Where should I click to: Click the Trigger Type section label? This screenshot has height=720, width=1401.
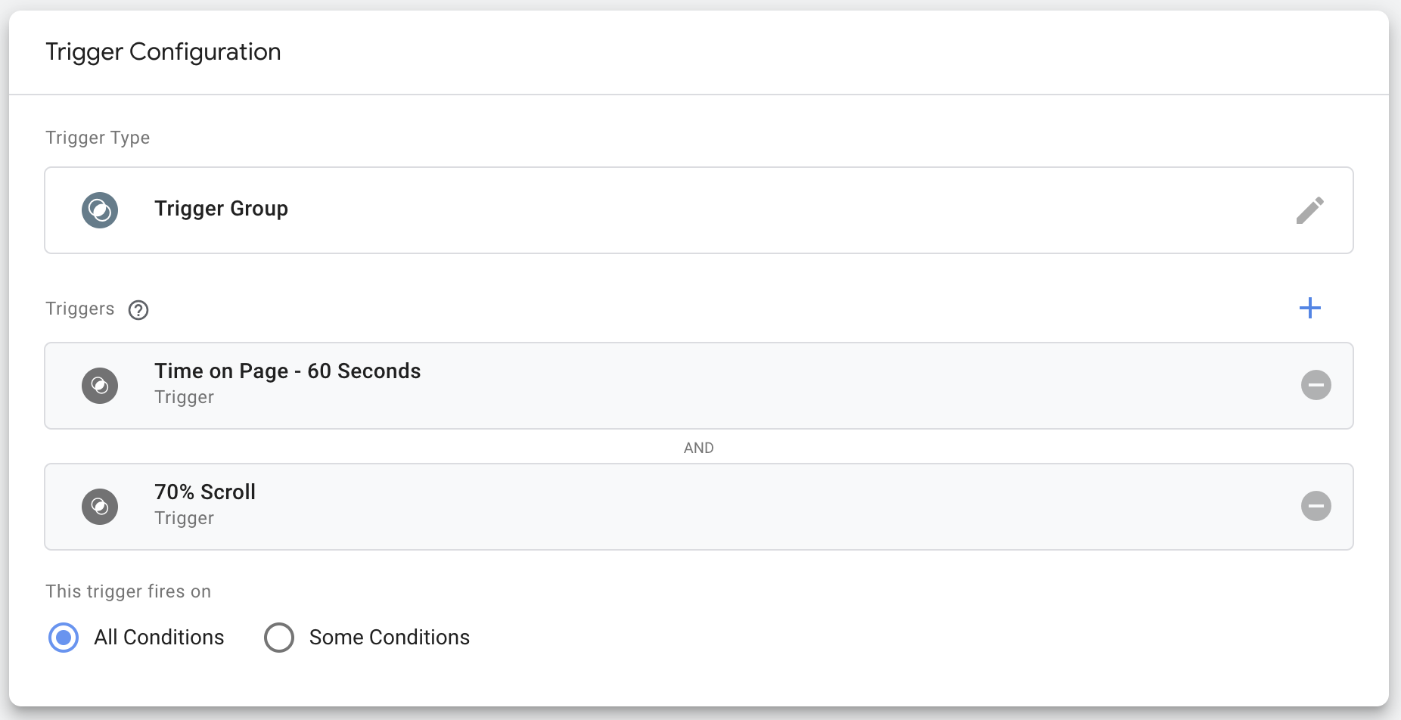98,138
